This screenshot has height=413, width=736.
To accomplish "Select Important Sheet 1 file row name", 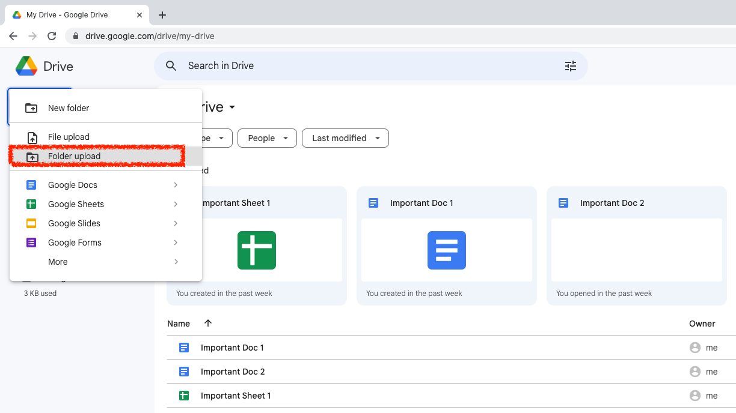I will (x=236, y=396).
